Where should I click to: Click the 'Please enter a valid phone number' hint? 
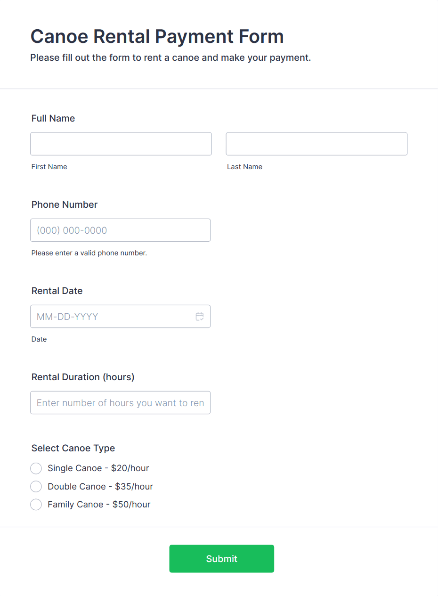click(x=89, y=253)
